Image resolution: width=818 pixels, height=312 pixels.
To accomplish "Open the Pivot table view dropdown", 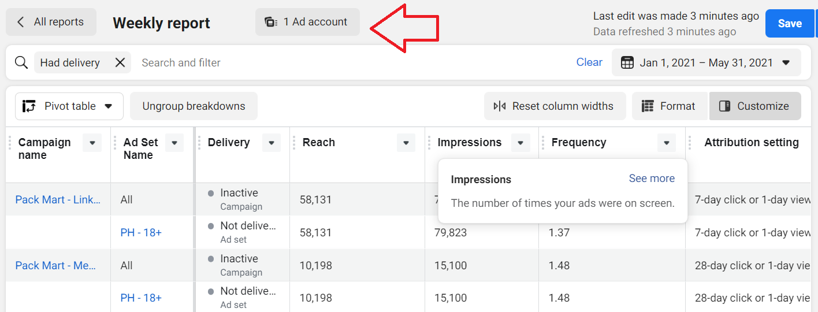I will tap(69, 106).
